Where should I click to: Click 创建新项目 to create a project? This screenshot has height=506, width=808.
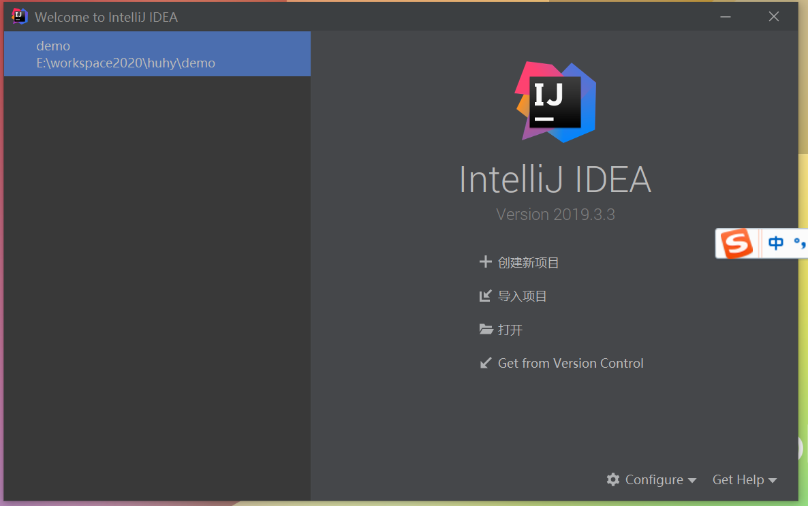click(528, 263)
